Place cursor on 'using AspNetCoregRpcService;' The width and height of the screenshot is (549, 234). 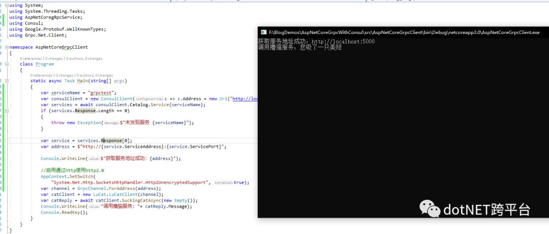click(46, 17)
